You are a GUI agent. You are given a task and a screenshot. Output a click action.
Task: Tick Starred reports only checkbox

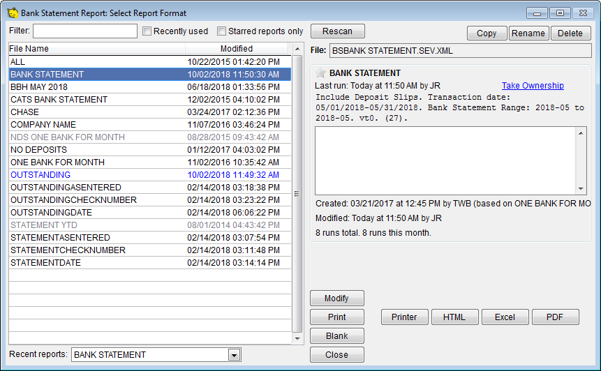[221, 31]
